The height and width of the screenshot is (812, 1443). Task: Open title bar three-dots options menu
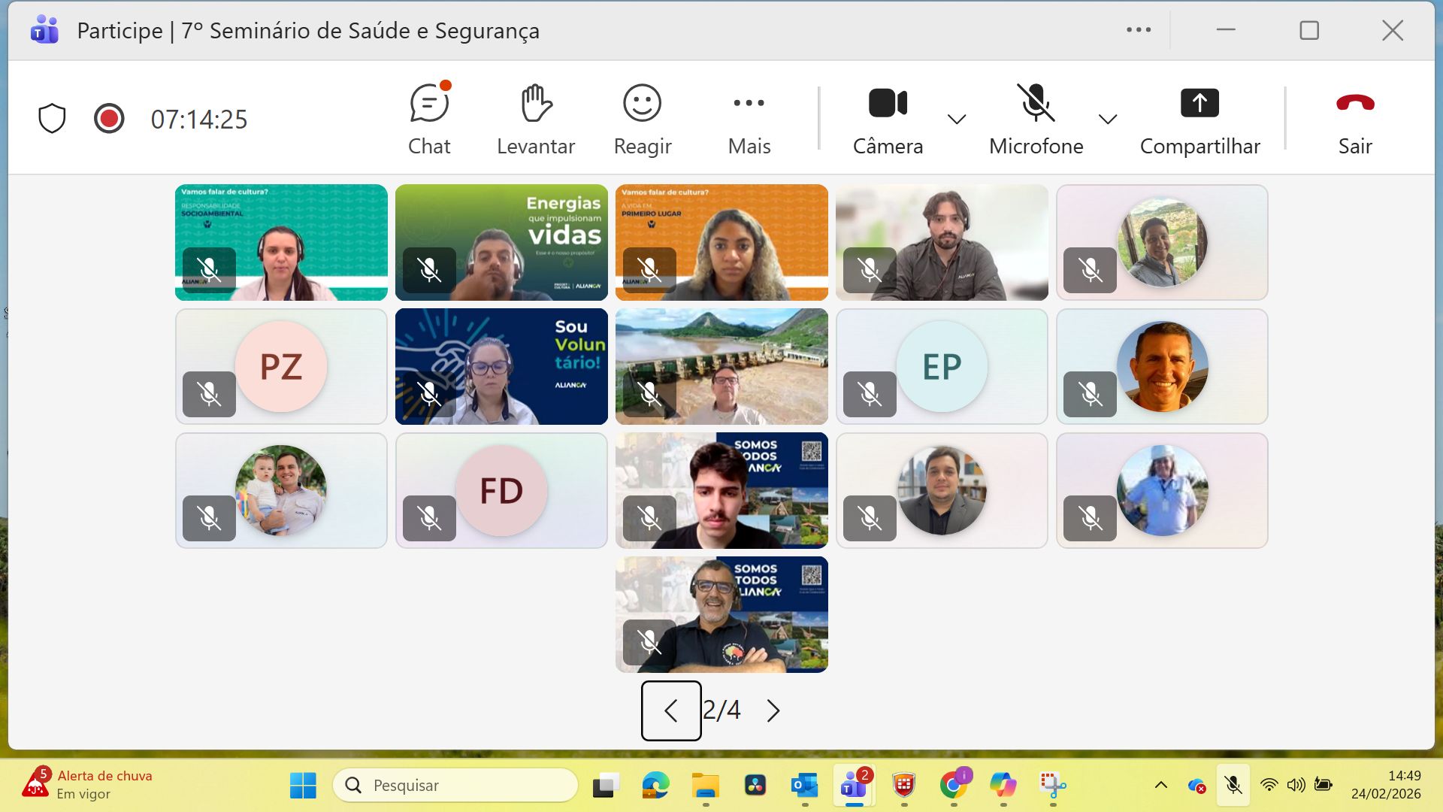pos(1138,30)
